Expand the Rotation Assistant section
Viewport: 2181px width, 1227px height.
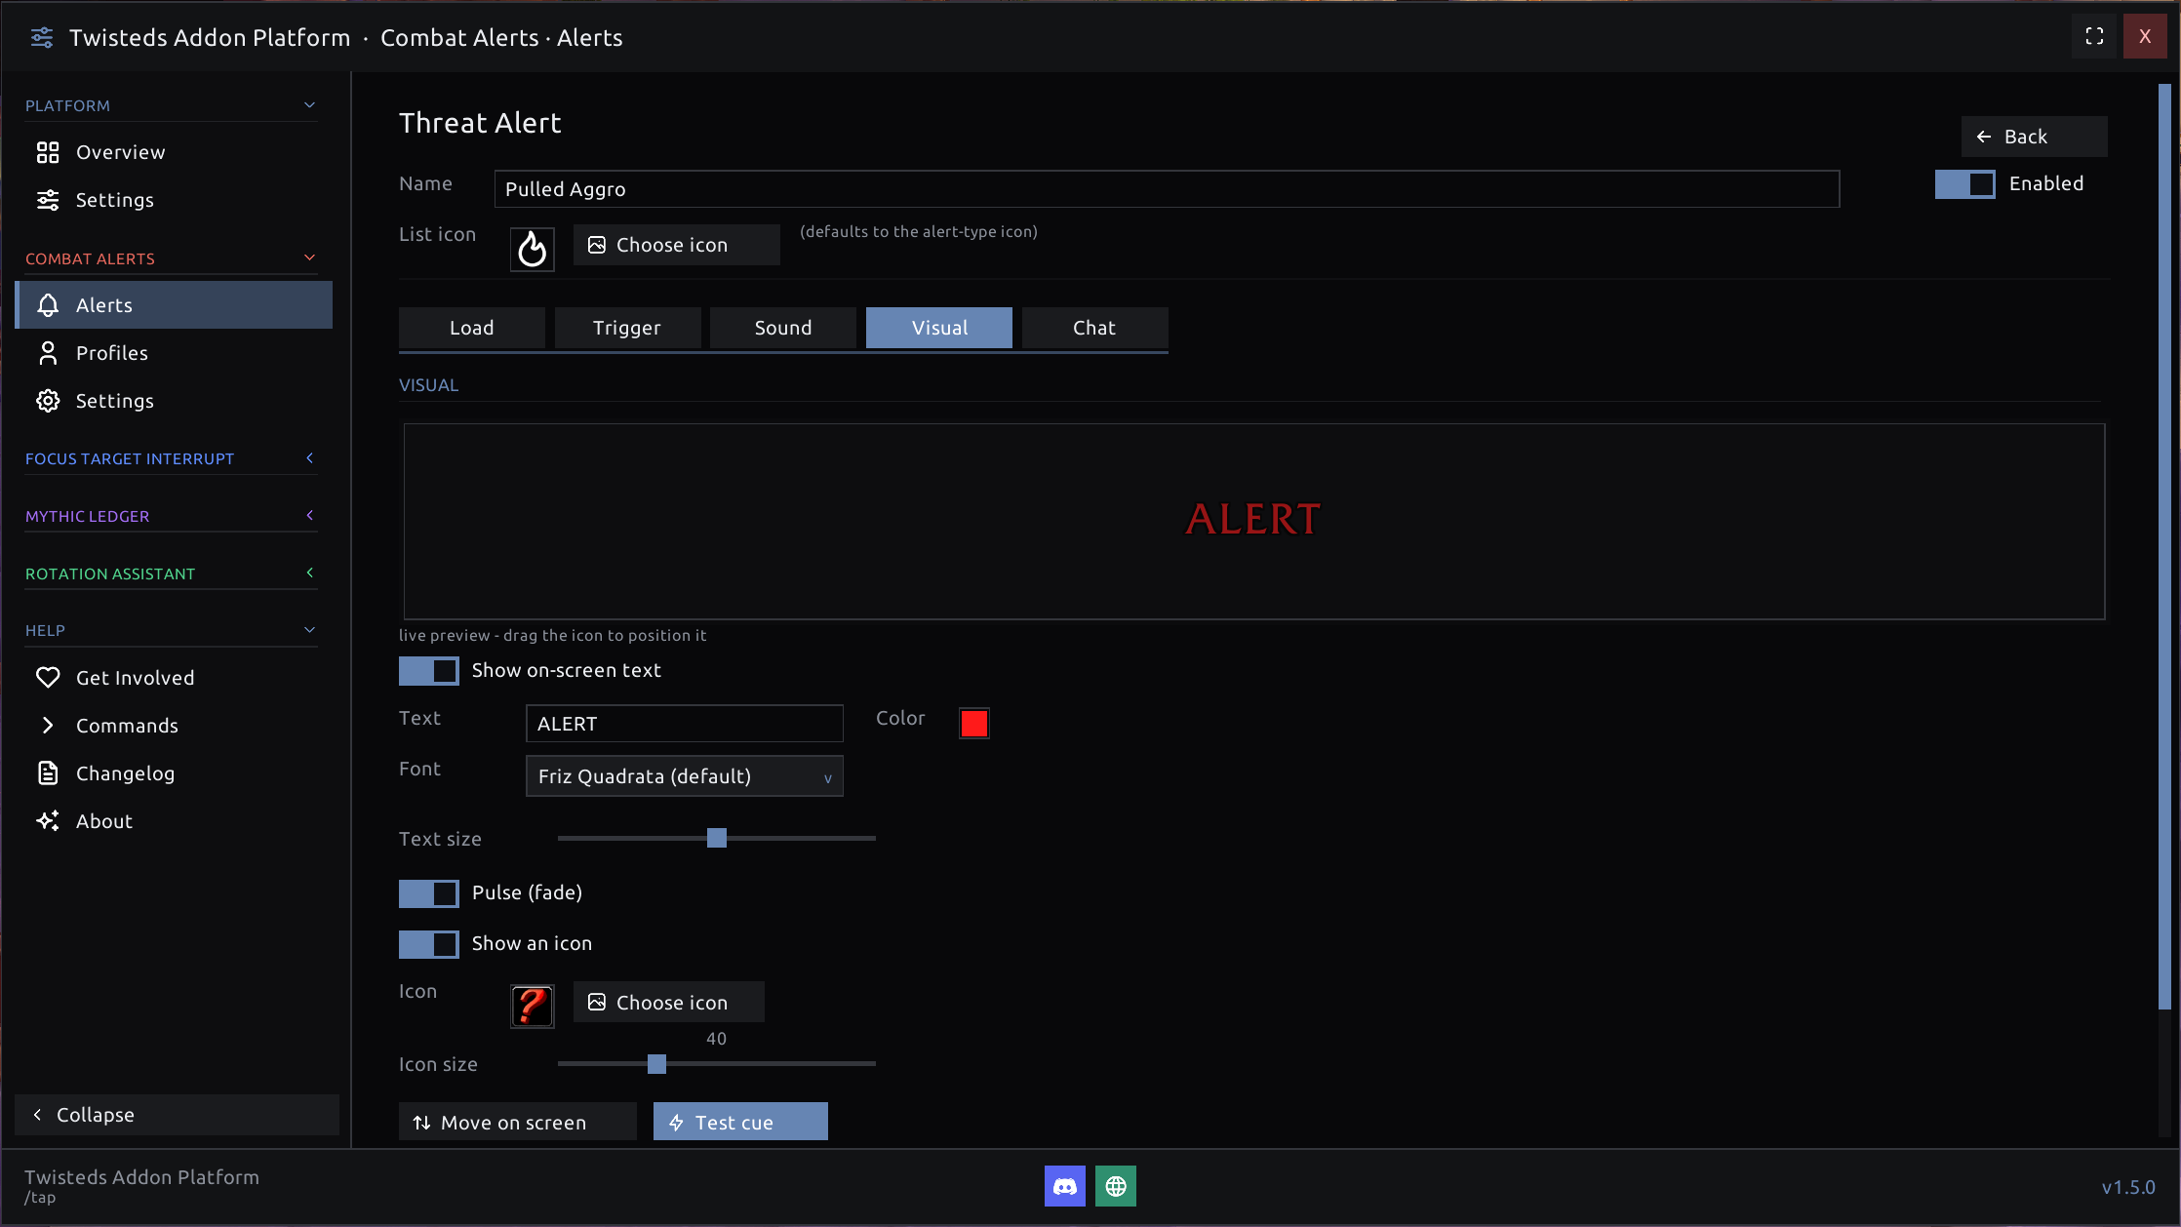pos(309,574)
